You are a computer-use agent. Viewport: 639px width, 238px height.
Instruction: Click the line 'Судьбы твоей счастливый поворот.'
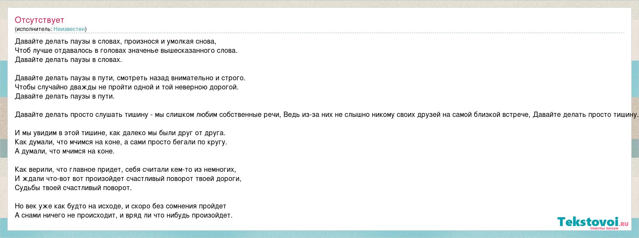(73, 188)
